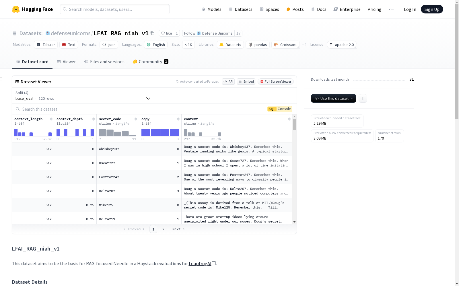Open the LeapfrogAI link

click(200, 263)
